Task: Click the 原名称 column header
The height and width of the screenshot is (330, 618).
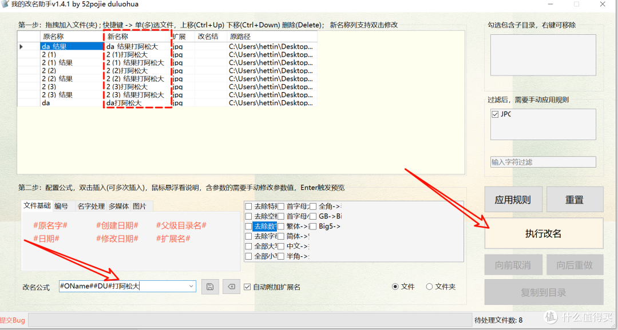Action: [72, 37]
